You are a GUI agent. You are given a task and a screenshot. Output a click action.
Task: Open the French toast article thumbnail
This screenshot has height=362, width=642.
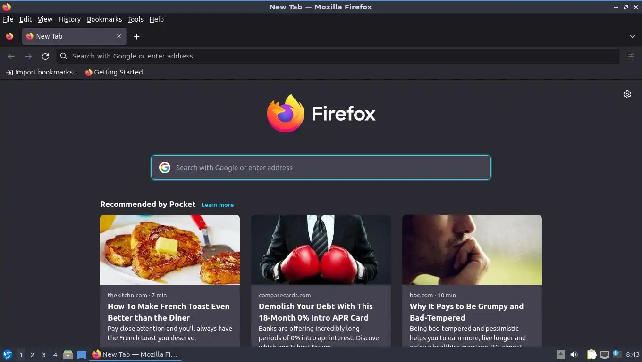coord(170,250)
